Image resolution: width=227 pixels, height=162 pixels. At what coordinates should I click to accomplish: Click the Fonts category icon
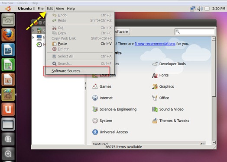coord(155,75)
